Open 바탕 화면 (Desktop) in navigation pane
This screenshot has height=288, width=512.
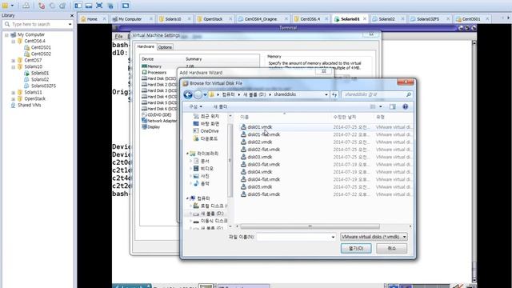click(x=210, y=124)
